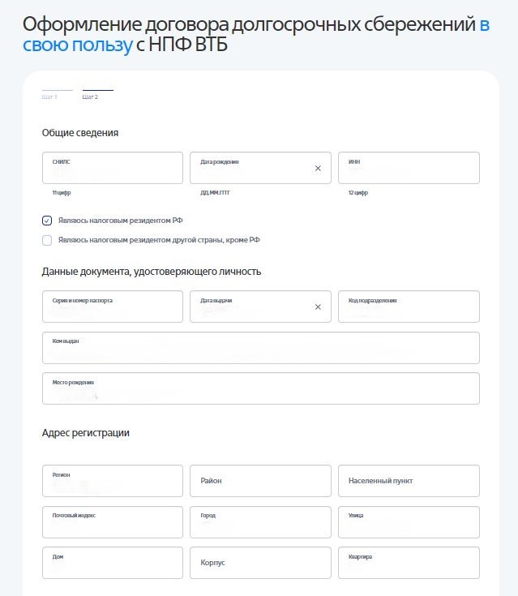518x596 pixels.
Task: Click the Почтовый индекс field
Action: point(112,522)
